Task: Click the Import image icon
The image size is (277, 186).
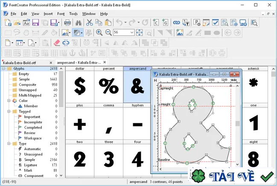Action: [180, 32]
